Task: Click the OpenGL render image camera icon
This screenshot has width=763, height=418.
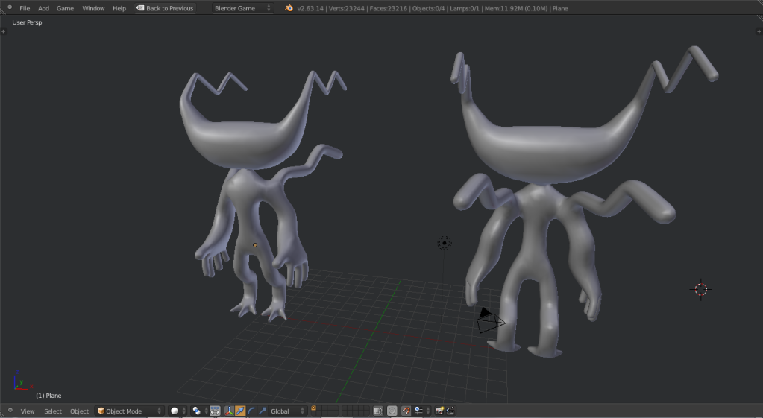Action: (439, 411)
